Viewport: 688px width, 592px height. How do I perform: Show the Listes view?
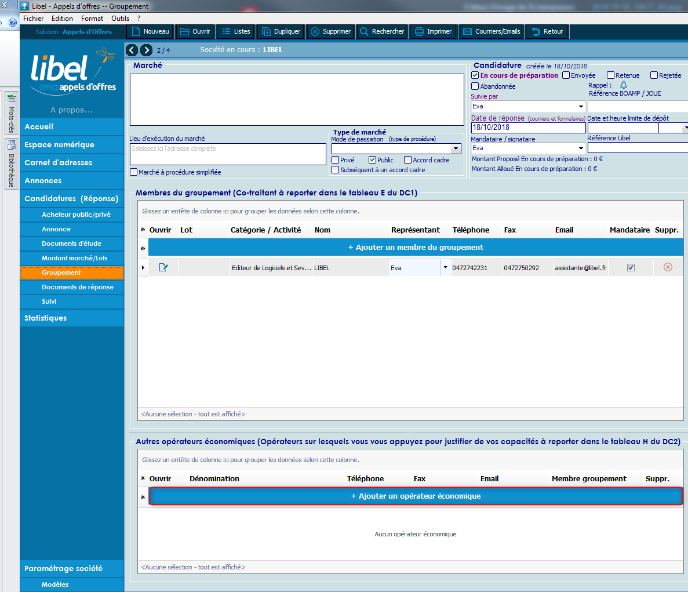pos(236,31)
